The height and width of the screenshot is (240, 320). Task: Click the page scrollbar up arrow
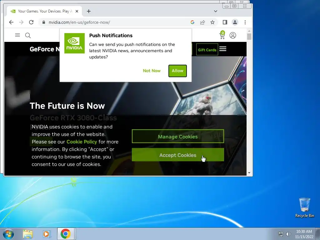click(x=249, y=31)
